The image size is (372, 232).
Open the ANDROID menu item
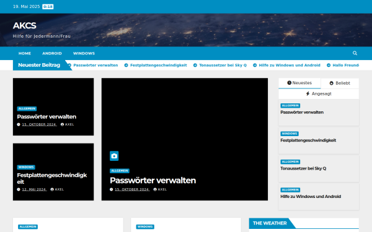point(52,53)
